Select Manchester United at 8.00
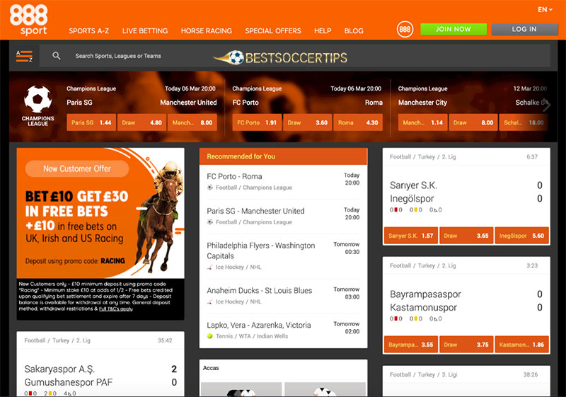The width and height of the screenshot is (566, 397). click(192, 122)
